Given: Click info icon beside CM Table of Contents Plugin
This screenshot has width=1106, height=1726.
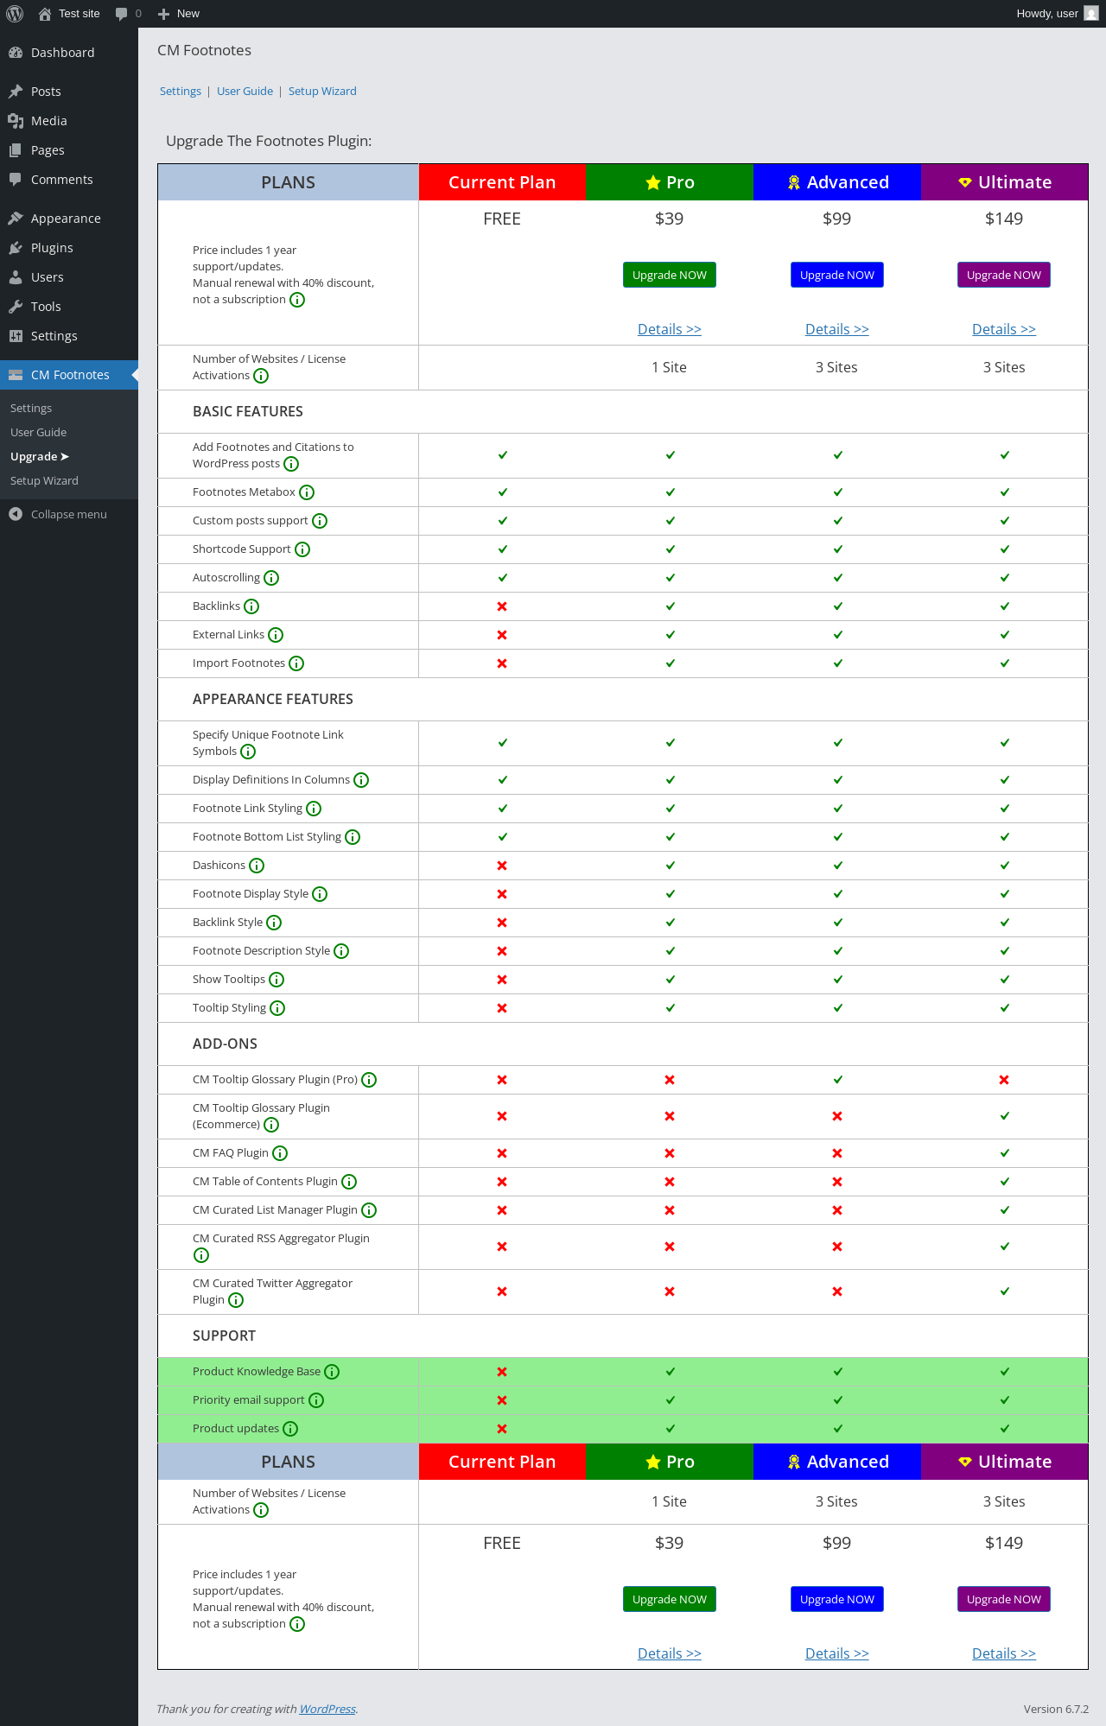Looking at the screenshot, I should (x=349, y=1182).
